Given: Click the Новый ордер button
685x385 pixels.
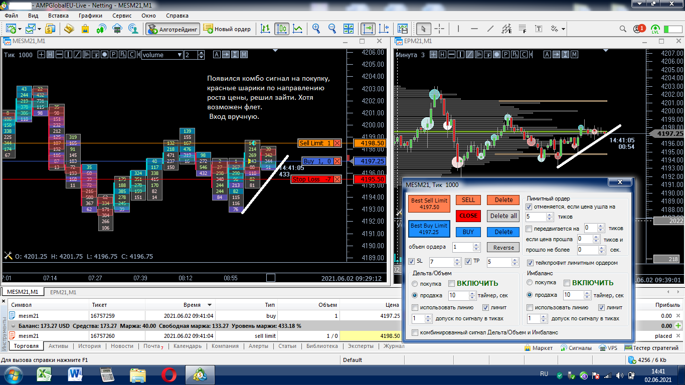Looking at the screenshot, I should tap(227, 29).
